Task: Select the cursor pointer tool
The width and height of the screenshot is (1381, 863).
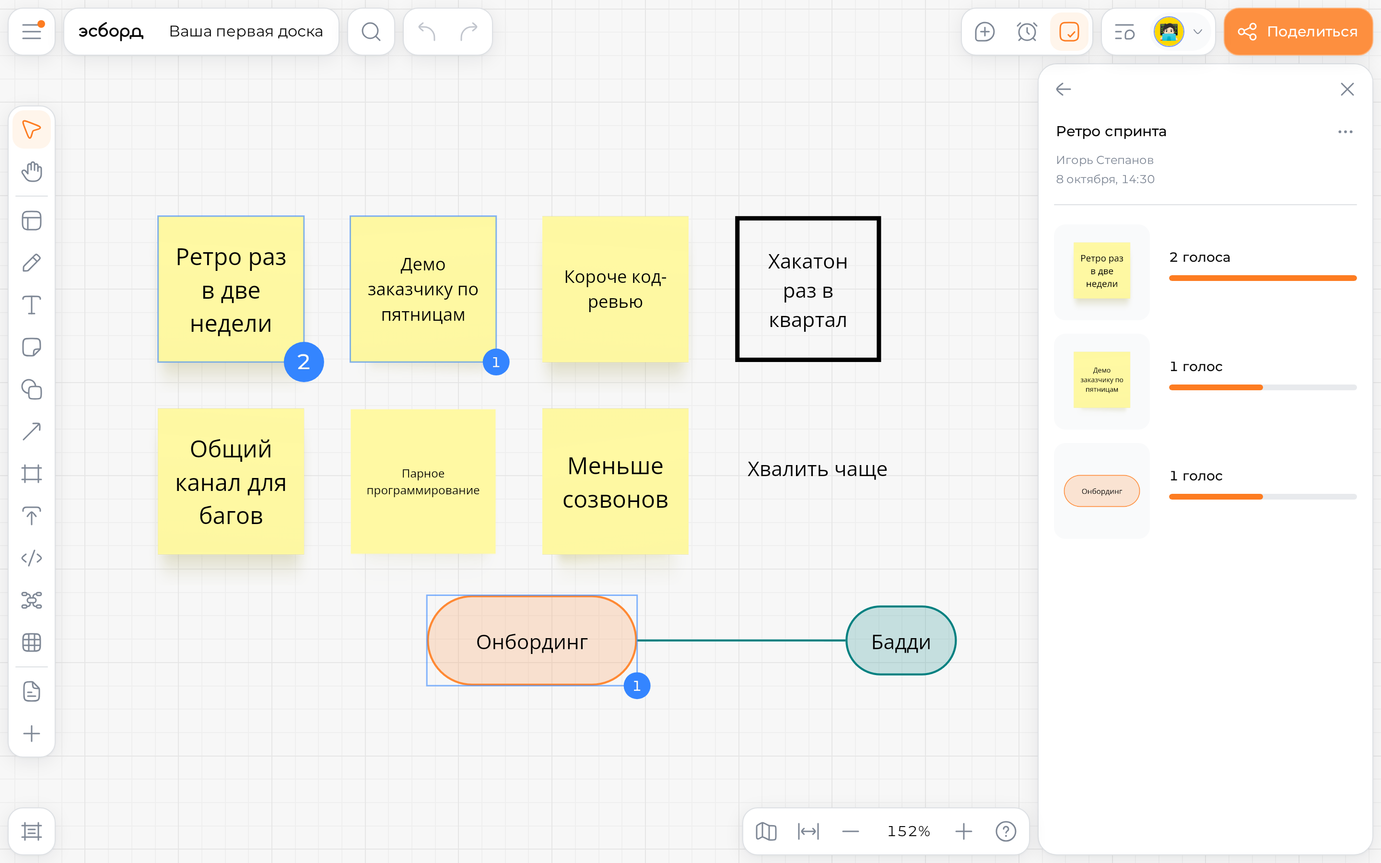Action: pyautogui.click(x=32, y=129)
